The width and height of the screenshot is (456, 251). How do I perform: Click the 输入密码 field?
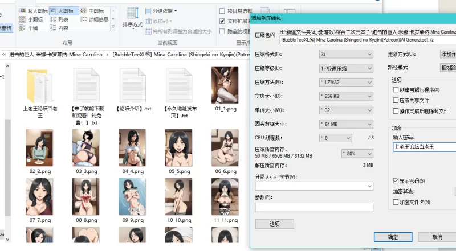pyautogui.click(x=424, y=147)
